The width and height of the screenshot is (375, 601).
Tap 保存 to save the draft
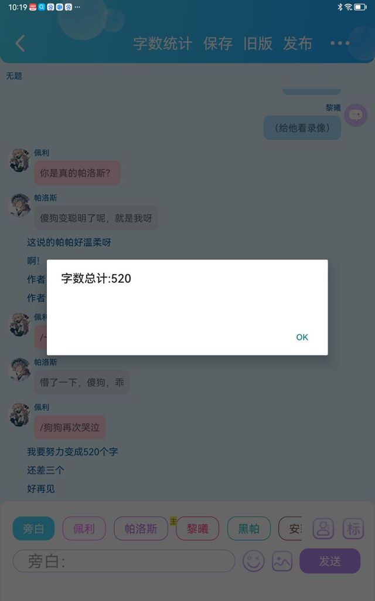[218, 43]
